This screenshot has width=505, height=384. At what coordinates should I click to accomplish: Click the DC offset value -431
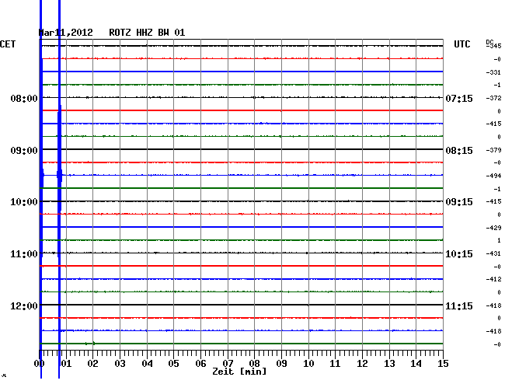click(493, 253)
